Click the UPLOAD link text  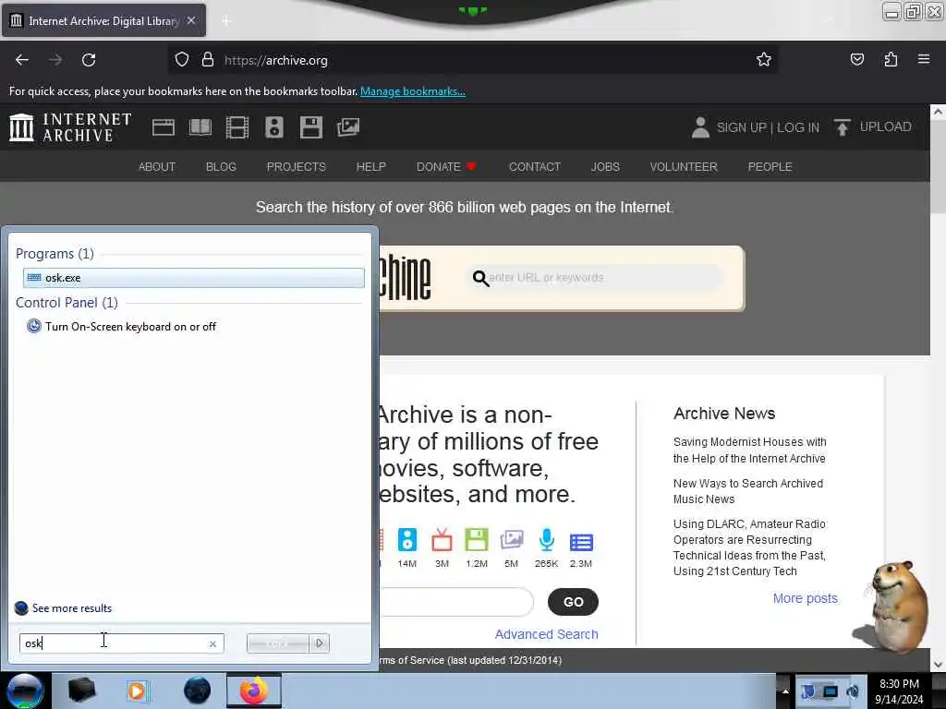click(x=885, y=126)
